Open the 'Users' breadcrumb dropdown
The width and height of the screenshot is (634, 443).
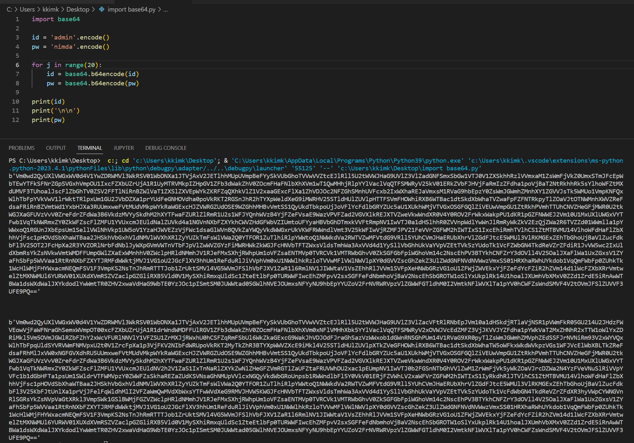(x=27, y=9)
